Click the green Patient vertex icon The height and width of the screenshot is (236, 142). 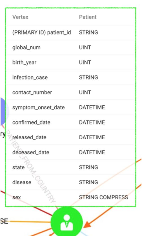pos(67,222)
